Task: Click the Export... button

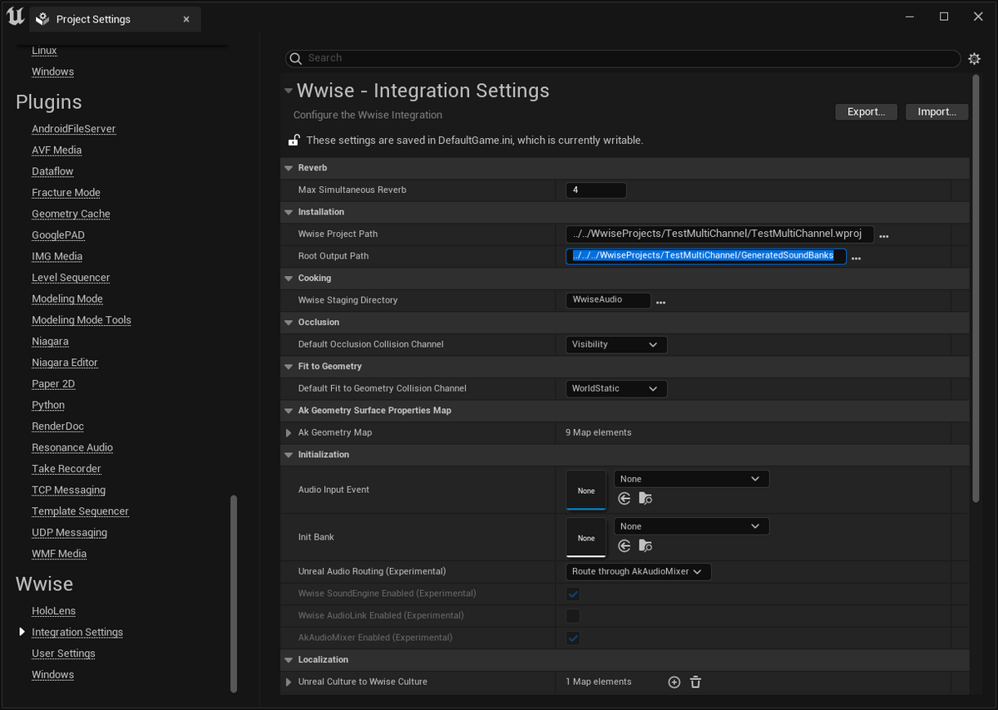Action: (866, 111)
